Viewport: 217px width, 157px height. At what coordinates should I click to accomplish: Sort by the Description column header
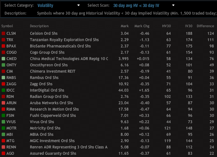(39, 26)
